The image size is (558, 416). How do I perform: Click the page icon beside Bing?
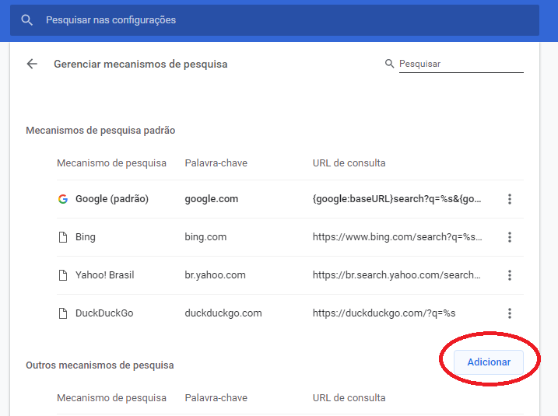click(63, 237)
